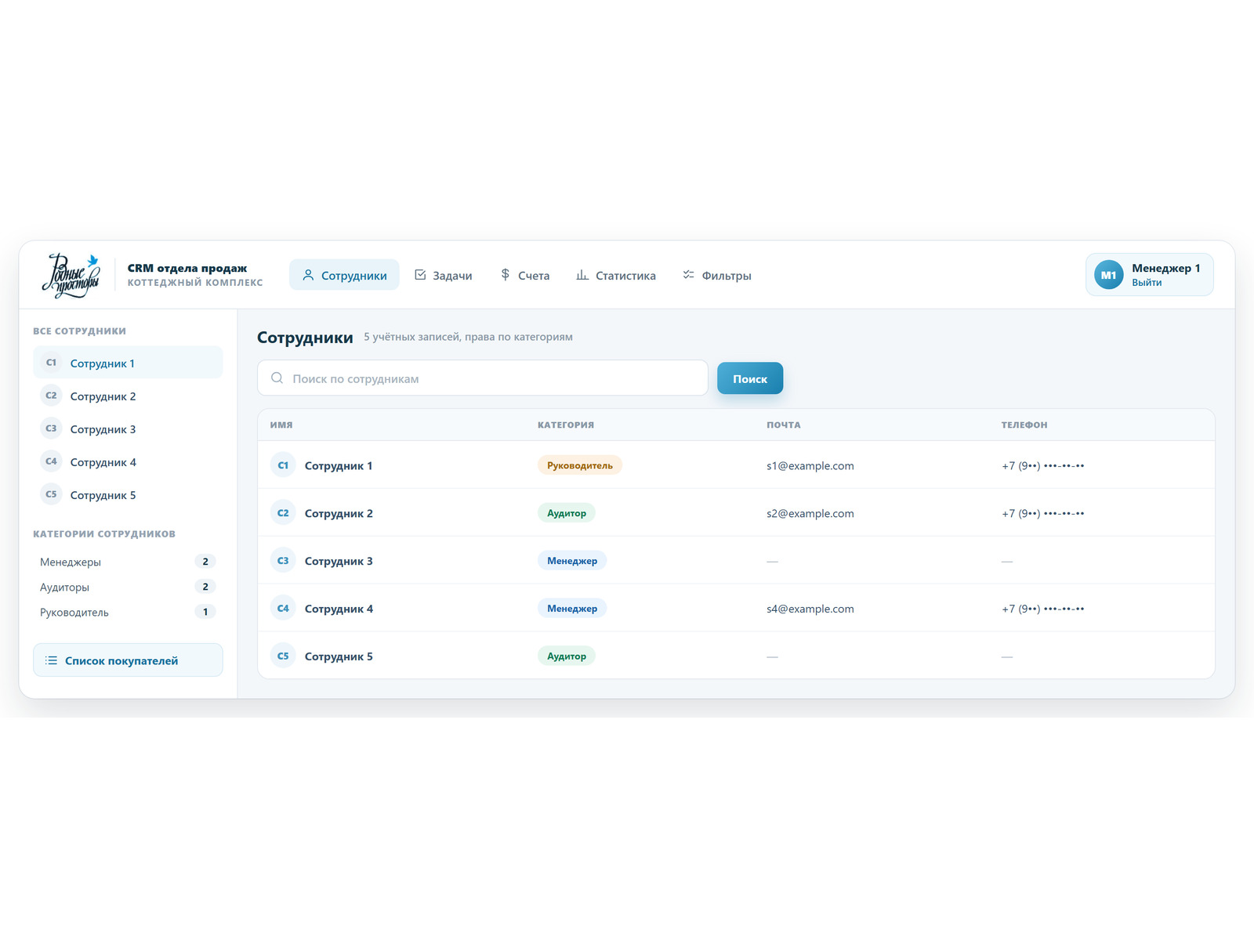Click the Менеджер badge for Сотрудник 4
This screenshot has height=940, width=1254.
click(x=572, y=609)
